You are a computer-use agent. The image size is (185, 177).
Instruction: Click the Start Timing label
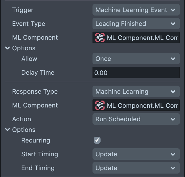click(x=39, y=154)
